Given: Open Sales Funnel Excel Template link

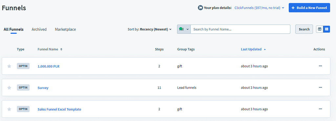Looking at the screenshot, I should (59, 109).
